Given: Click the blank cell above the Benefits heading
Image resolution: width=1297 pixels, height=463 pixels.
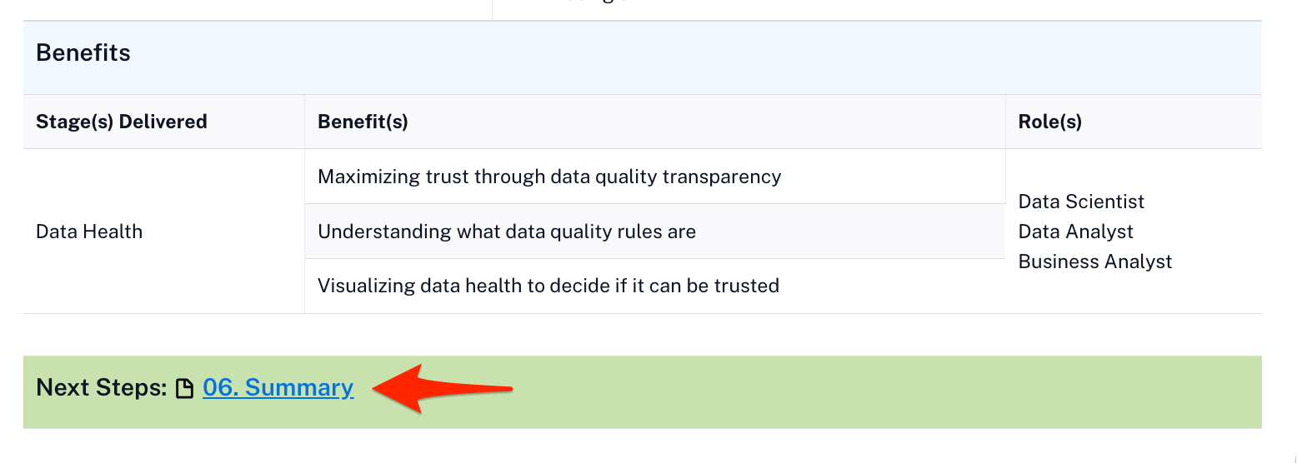Looking at the screenshot, I should pyautogui.click(x=250, y=8).
